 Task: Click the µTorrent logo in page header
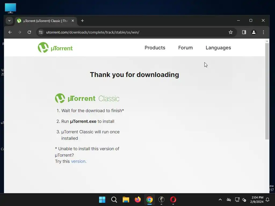pyautogui.click(x=55, y=47)
